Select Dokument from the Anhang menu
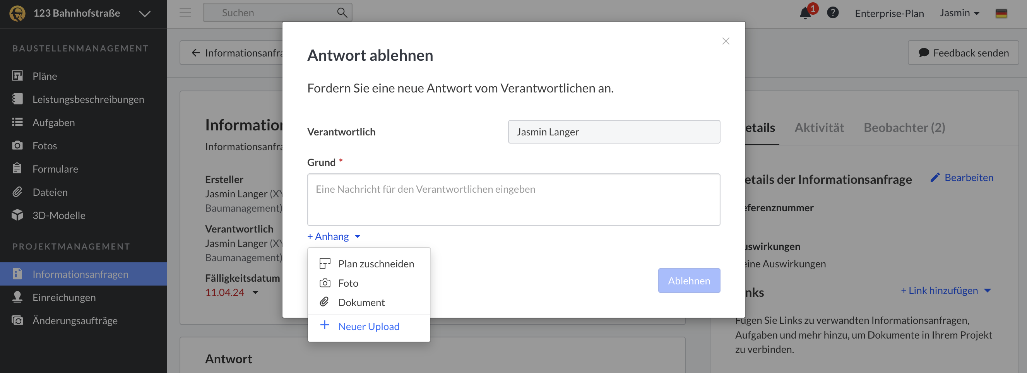This screenshot has height=373, width=1027. tap(369, 302)
